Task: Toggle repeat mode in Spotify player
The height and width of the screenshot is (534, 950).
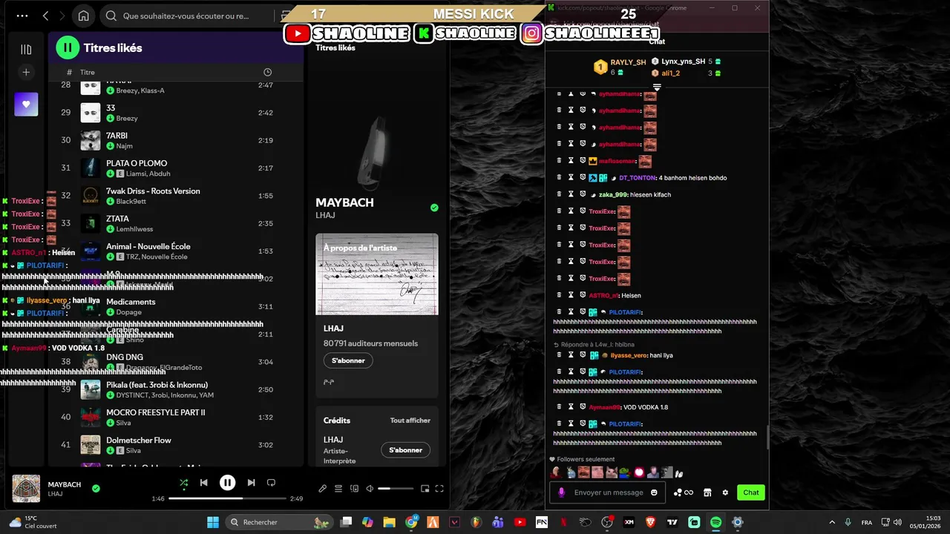Action: tap(271, 483)
